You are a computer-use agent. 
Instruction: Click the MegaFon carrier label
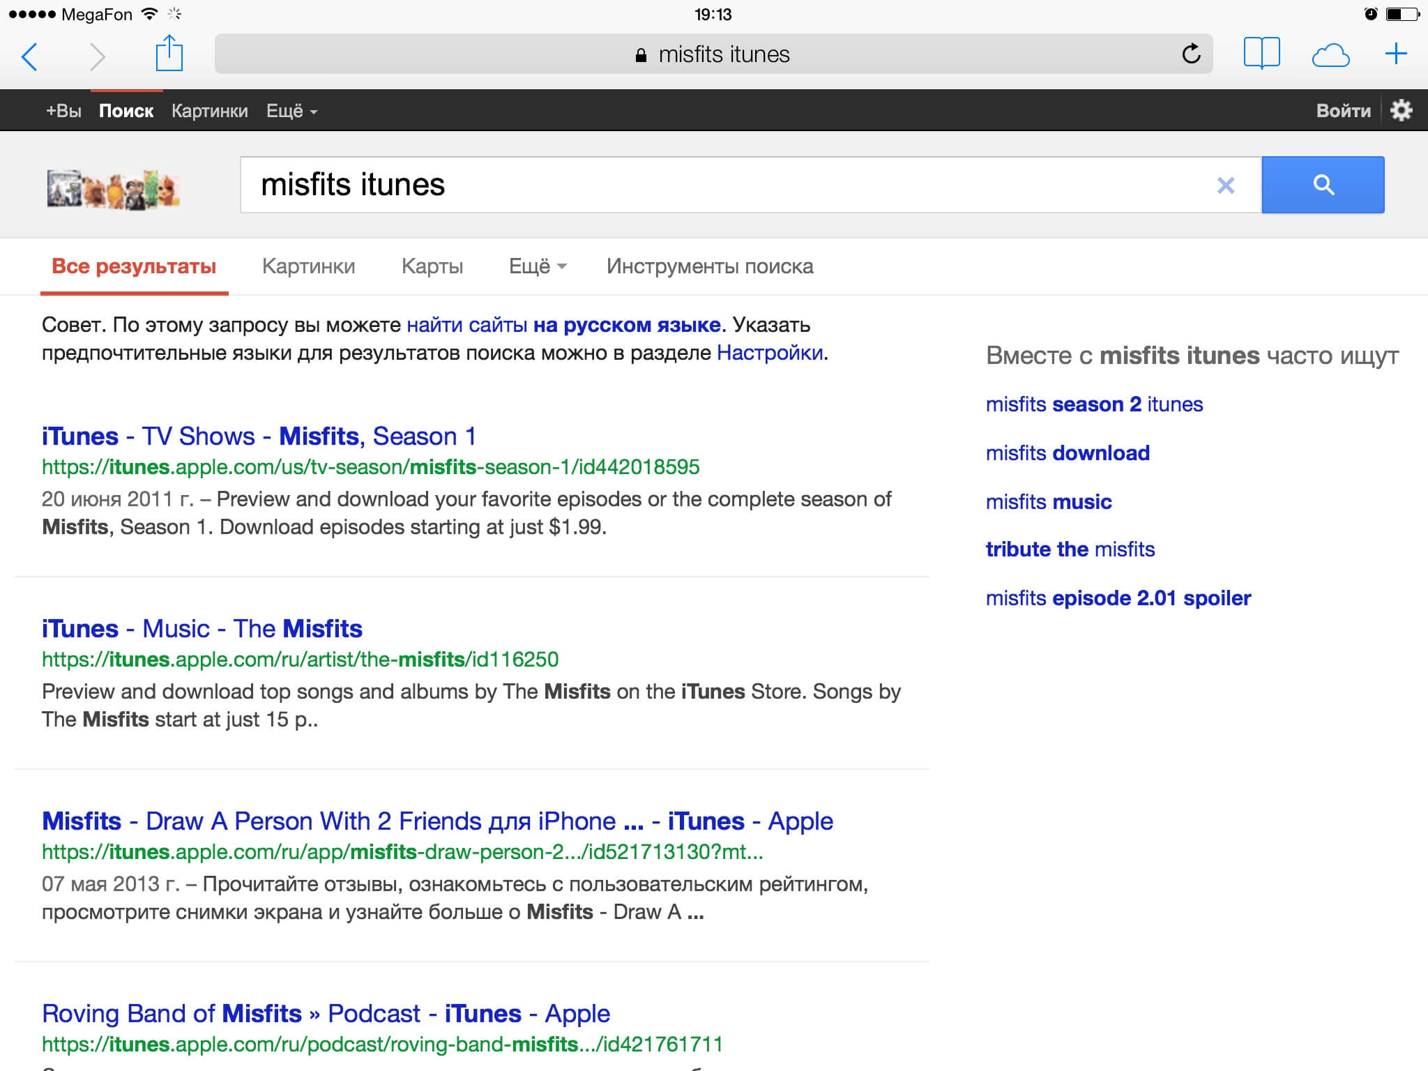point(97,14)
